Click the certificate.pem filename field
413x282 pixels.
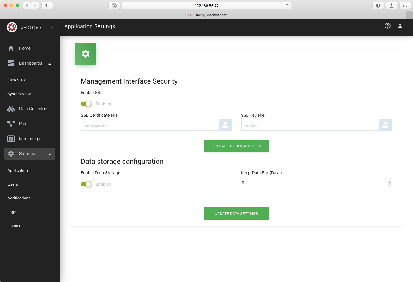[x=150, y=125]
